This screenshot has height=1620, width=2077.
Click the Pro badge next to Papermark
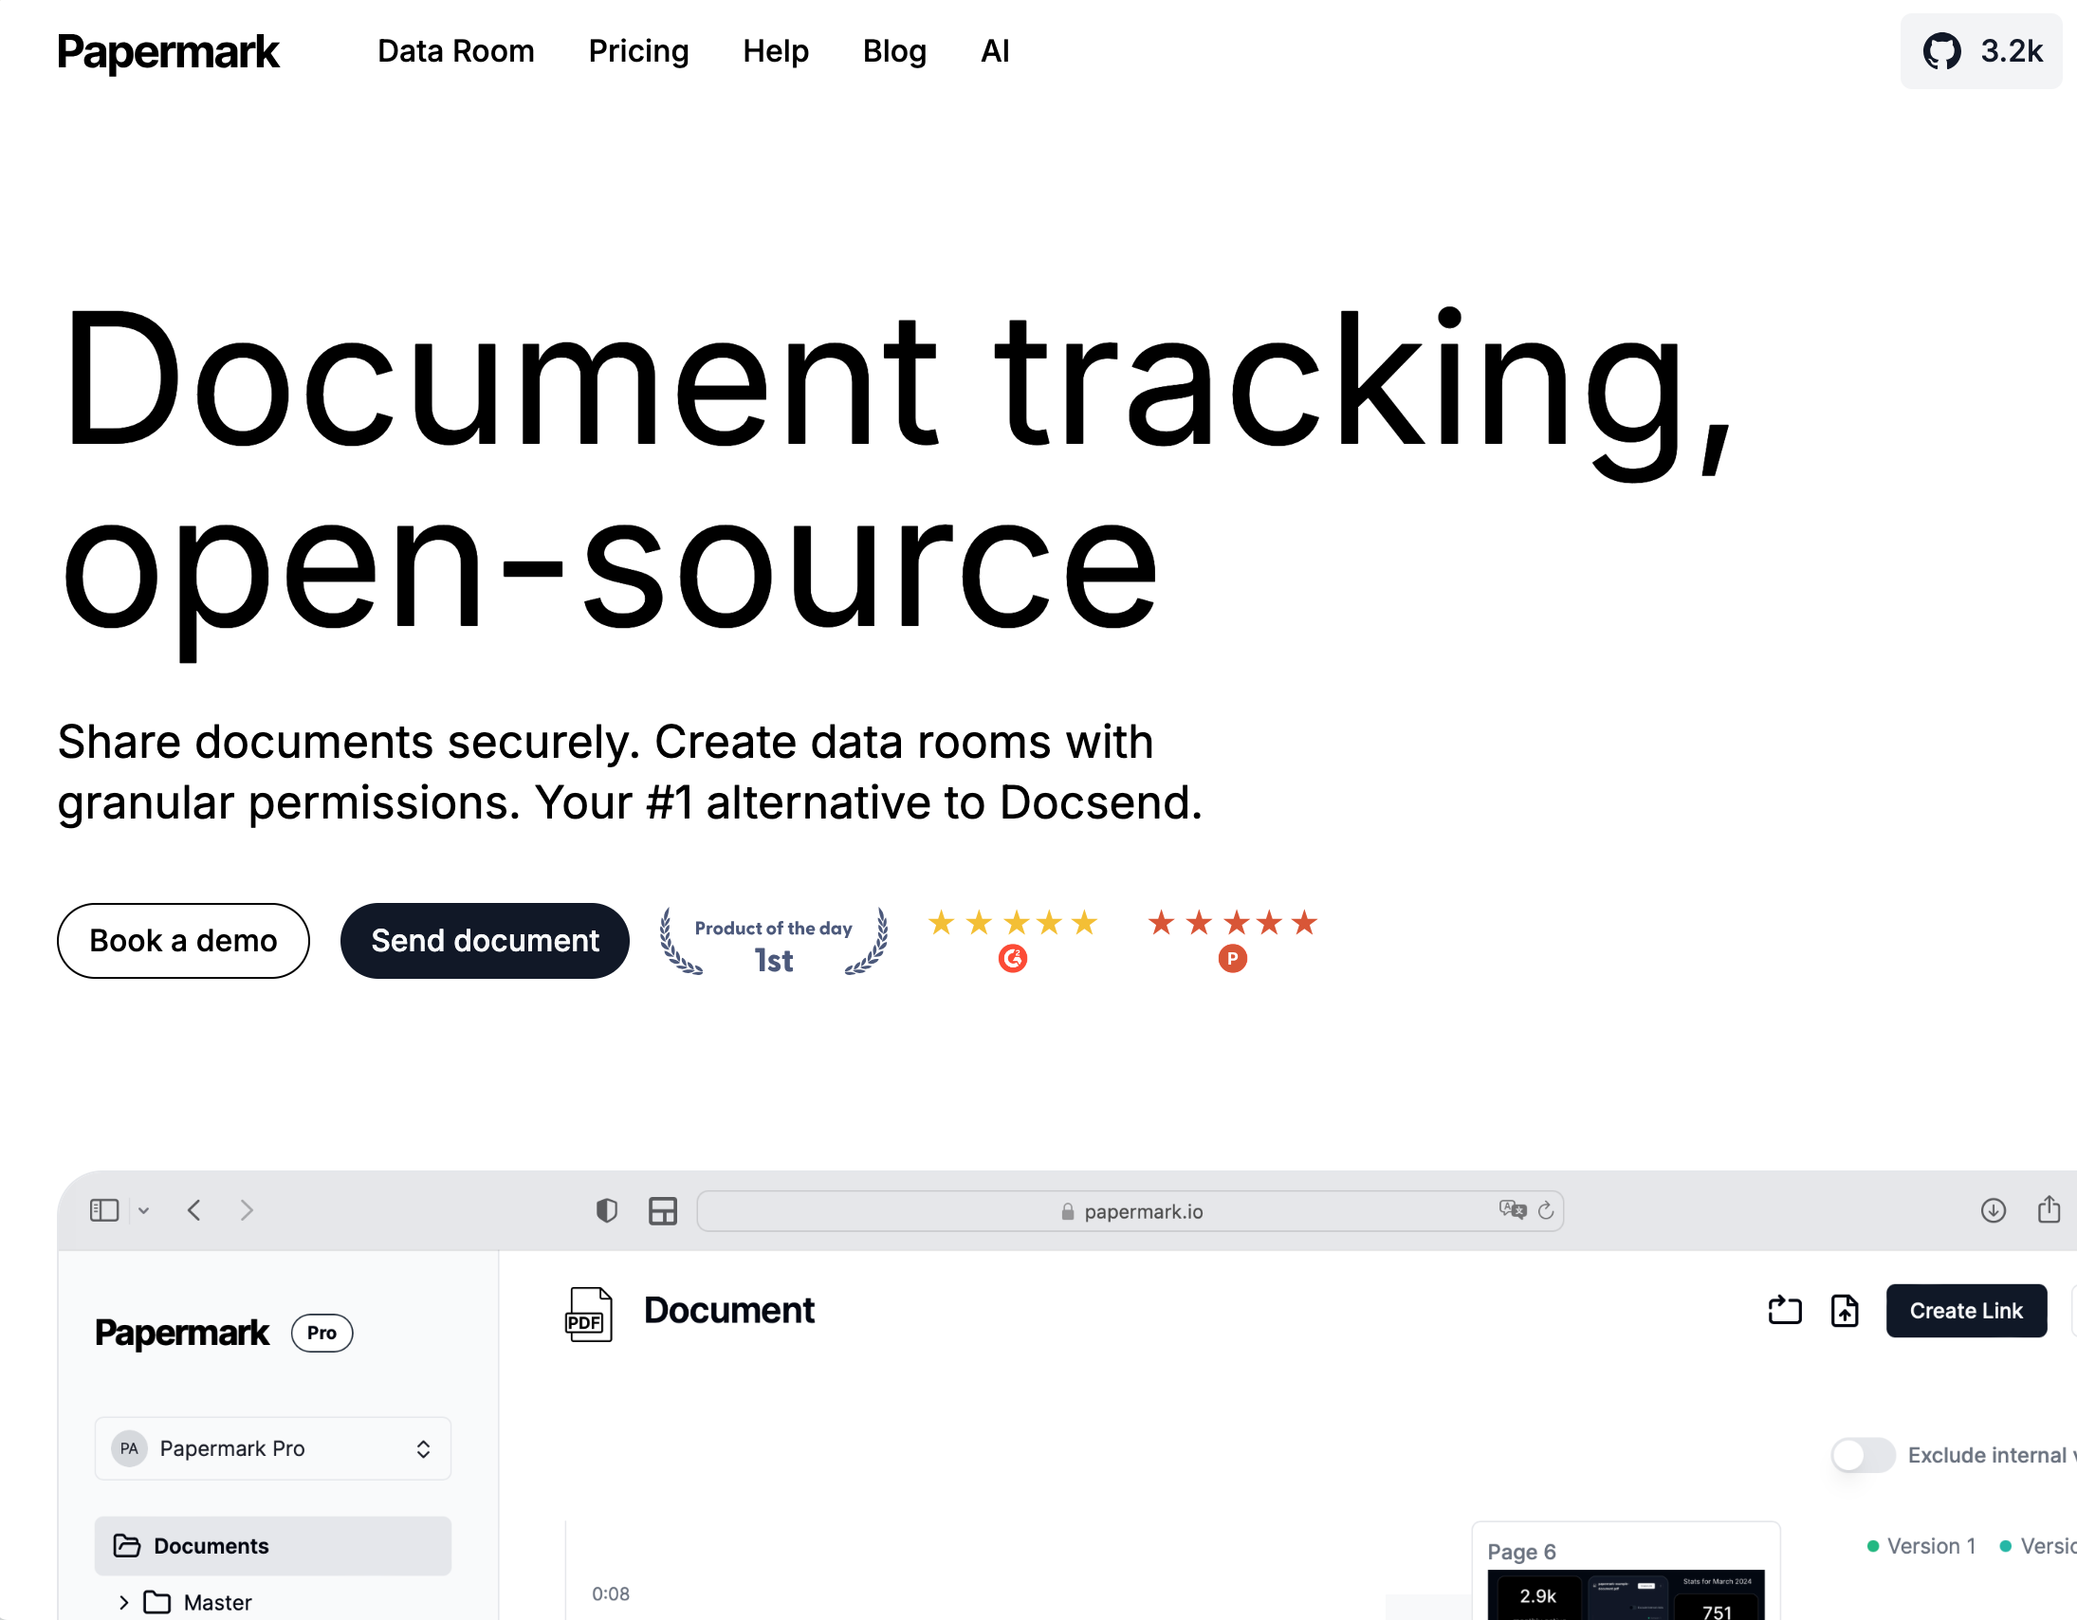pos(322,1333)
